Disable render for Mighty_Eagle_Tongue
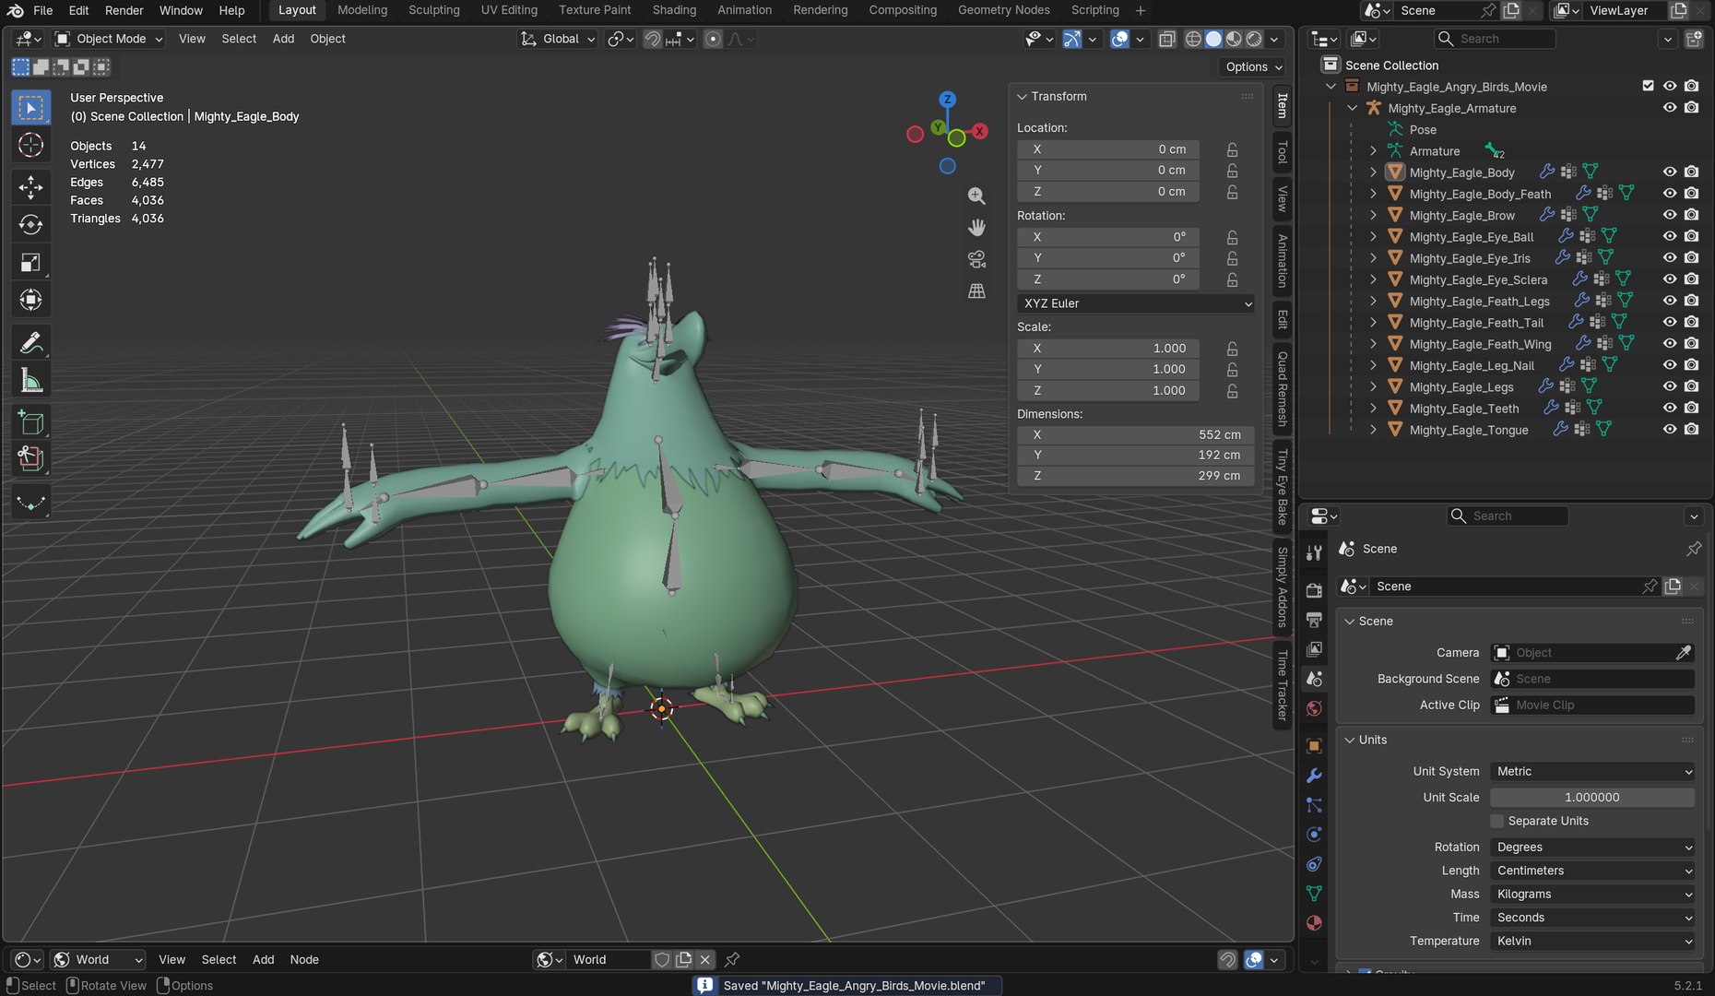 click(x=1691, y=430)
